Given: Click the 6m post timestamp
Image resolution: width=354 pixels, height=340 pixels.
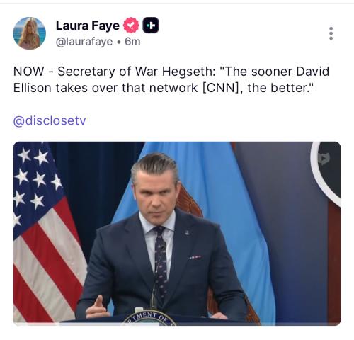Looking at the screenshot, I should point(132,42).
